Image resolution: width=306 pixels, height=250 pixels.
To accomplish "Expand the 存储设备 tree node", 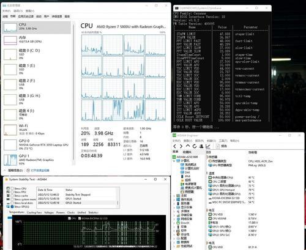I will click(x=174, y=215).
